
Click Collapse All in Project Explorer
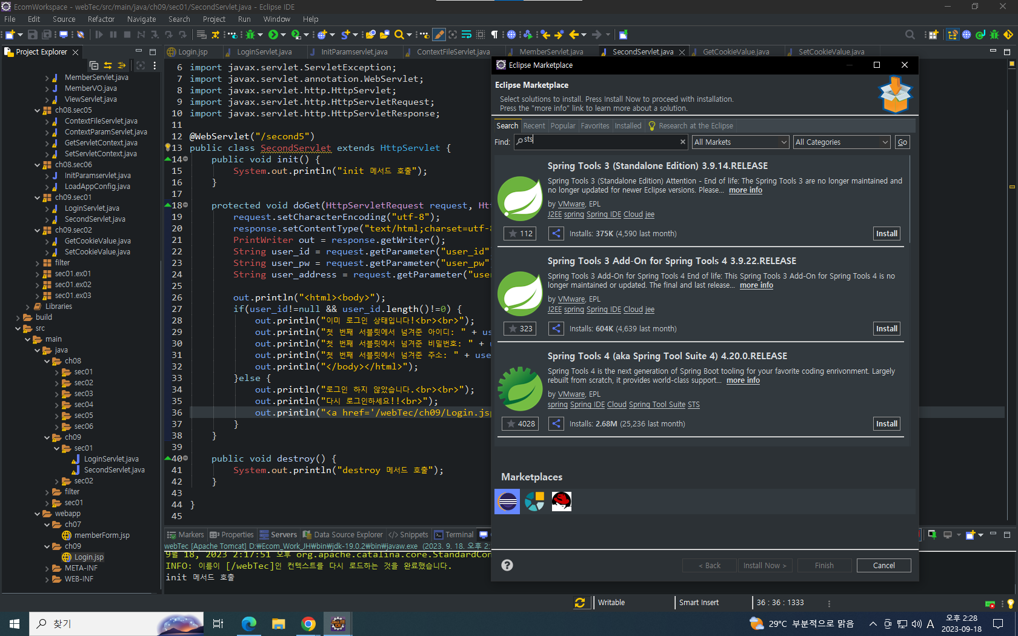(x=94, y=65)
